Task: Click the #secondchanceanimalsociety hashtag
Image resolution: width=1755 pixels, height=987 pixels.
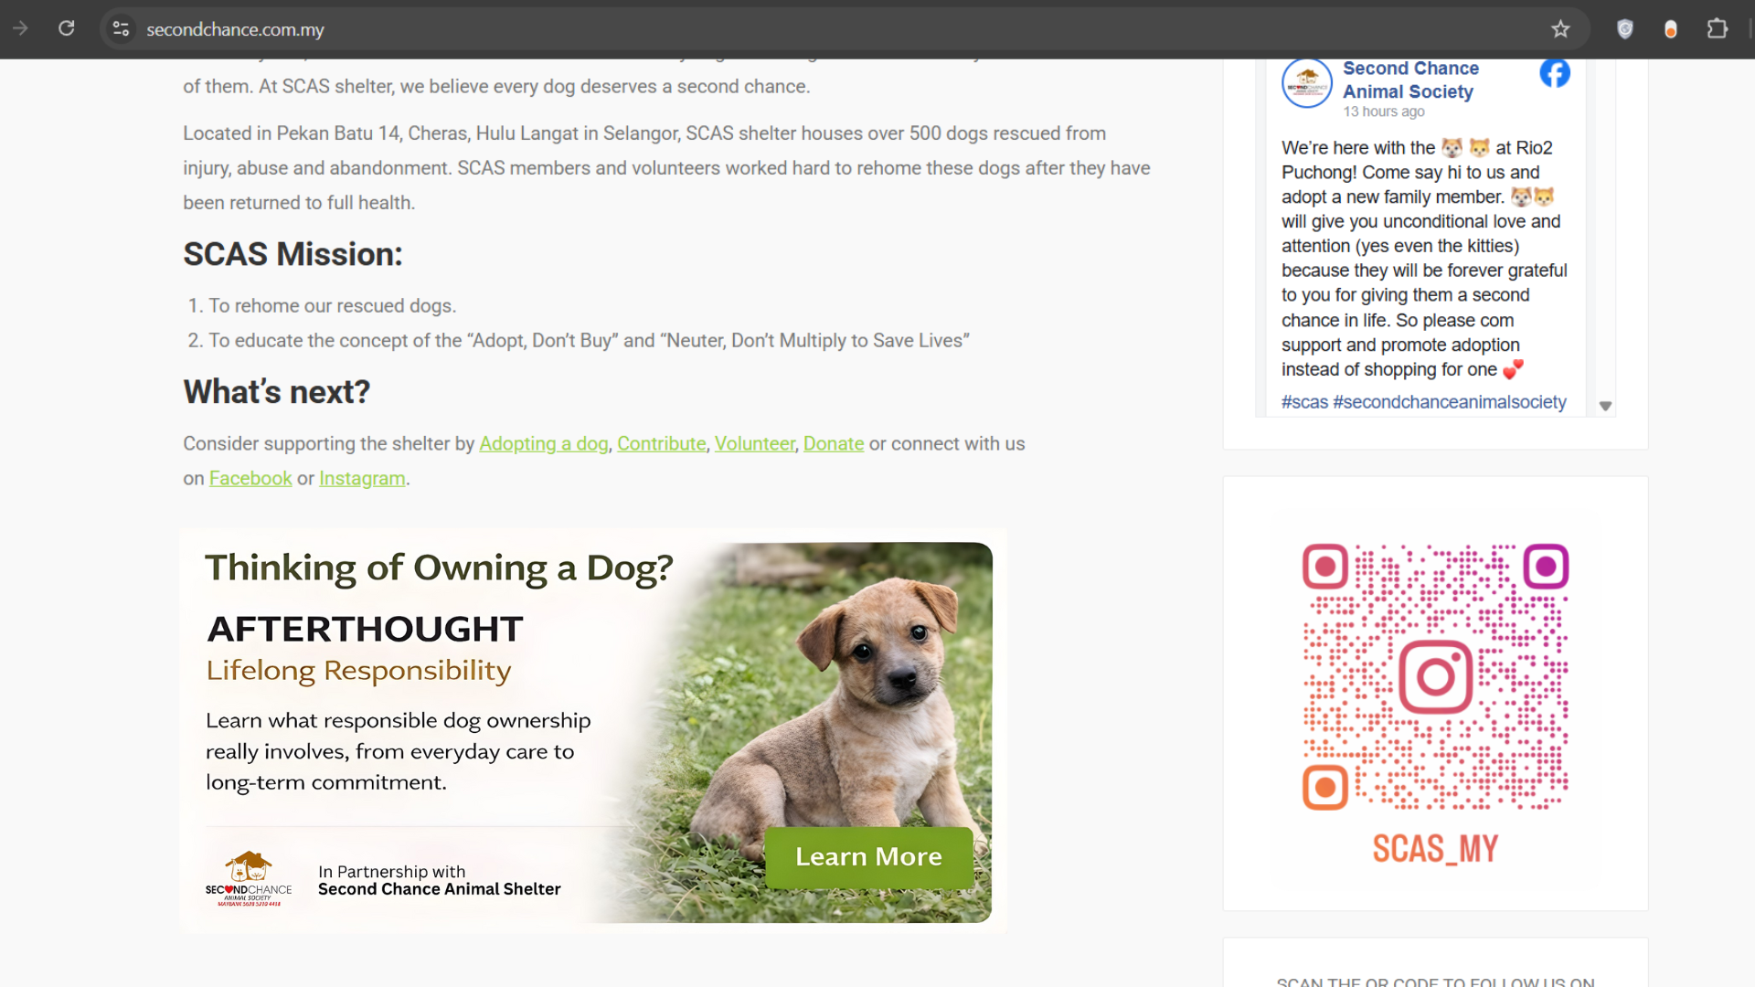Action: pos(1450,402)
